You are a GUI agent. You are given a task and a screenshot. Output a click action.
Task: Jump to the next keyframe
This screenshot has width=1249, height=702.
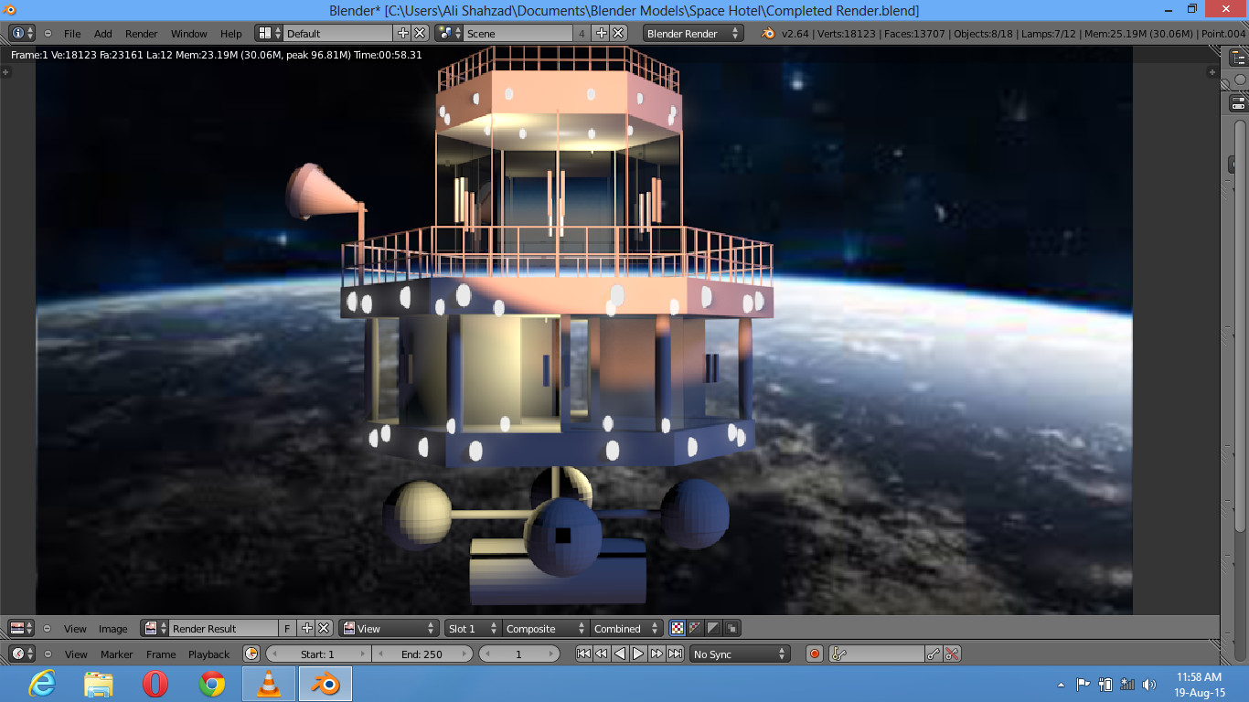[657, 654]
